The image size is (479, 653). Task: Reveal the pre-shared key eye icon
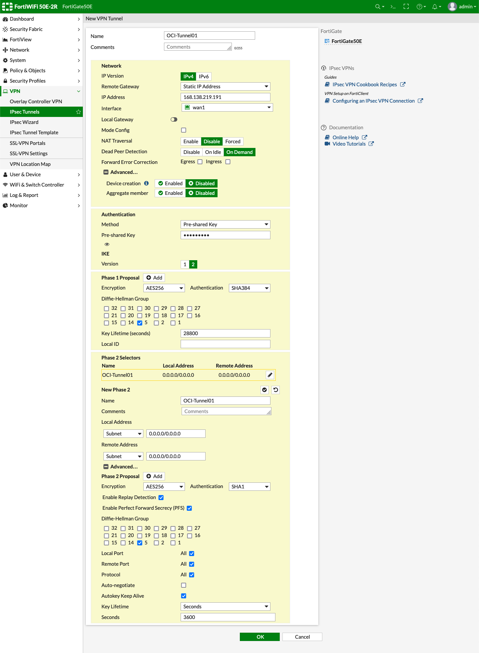107,244
